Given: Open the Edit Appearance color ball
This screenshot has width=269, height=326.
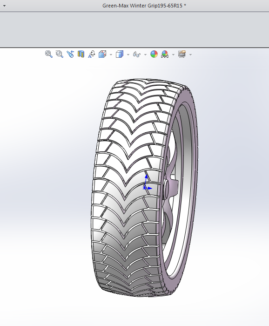Looking at the screenshot, I should click(154, 54).
